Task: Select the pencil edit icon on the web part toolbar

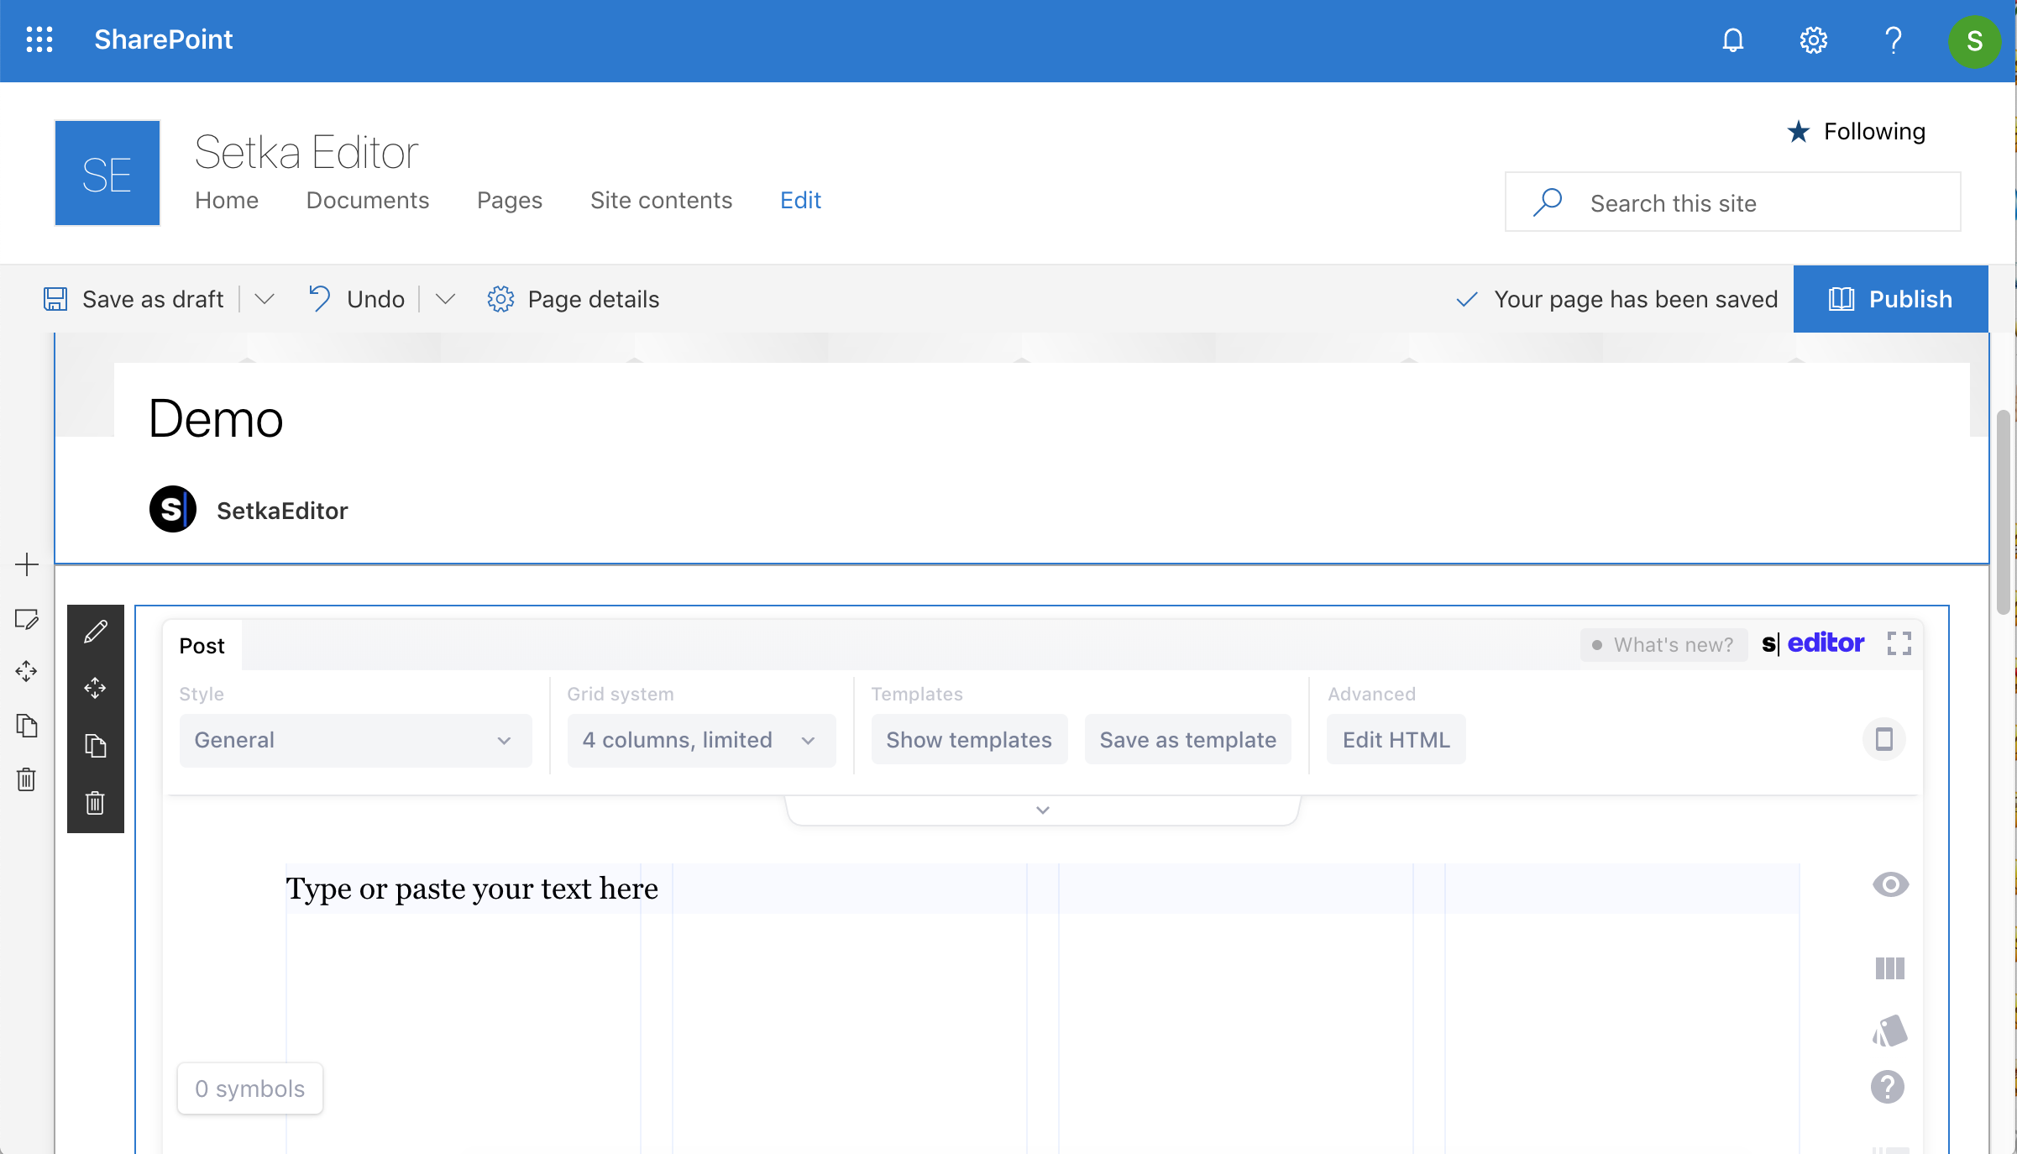Action: pos(96,632)
